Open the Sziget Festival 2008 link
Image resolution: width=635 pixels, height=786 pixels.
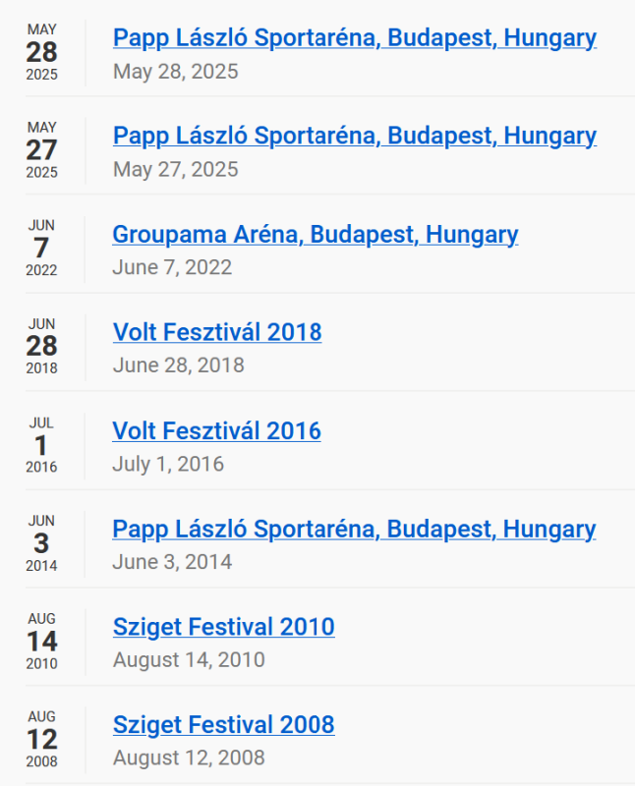coord(224,725)
